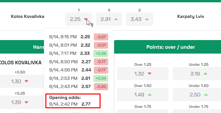Click the red arrow beside handicap 1.30

(x=26, y=81)
